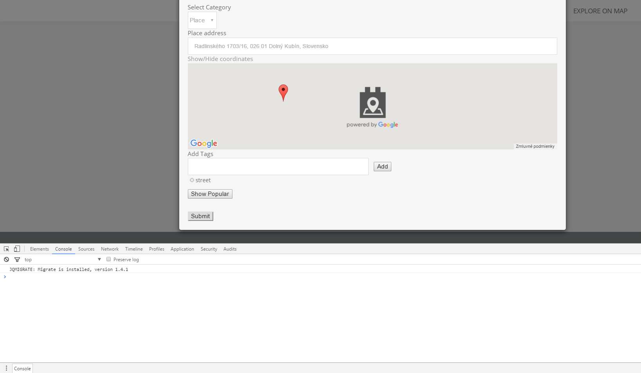Open the three-dot drawer menu icon
This screenshot has width=641, height=373.
6,368
